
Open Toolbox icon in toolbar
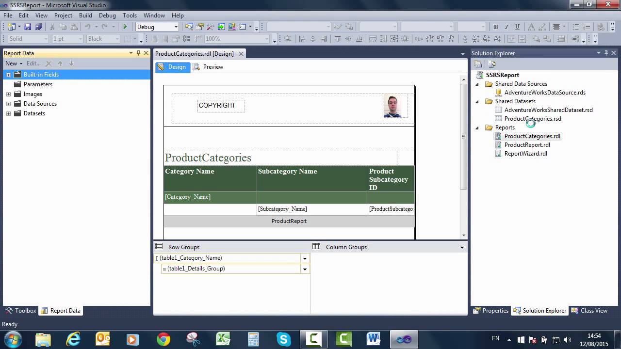(210, 27)
